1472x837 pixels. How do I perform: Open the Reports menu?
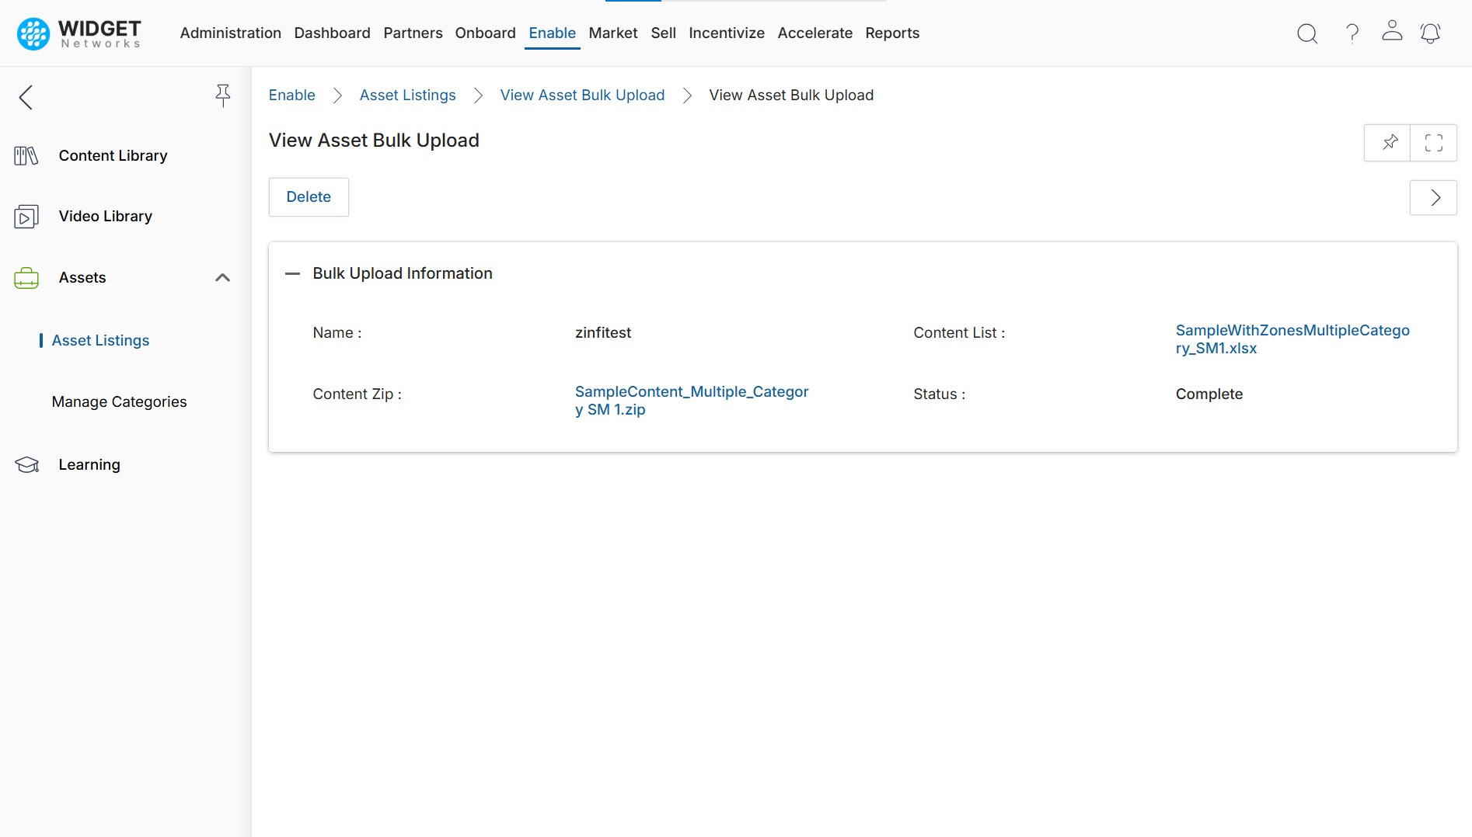pyautogui.click(x=891, y=33)
